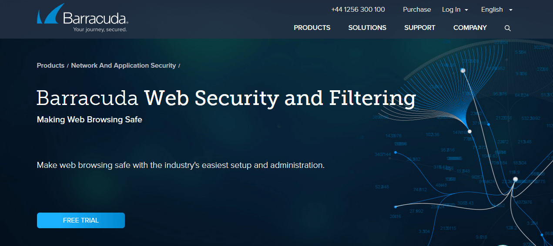Screen dimensions: 553x246
Task: Click the Making Web Browsing Safe subtitle
Action: [90, 120]
